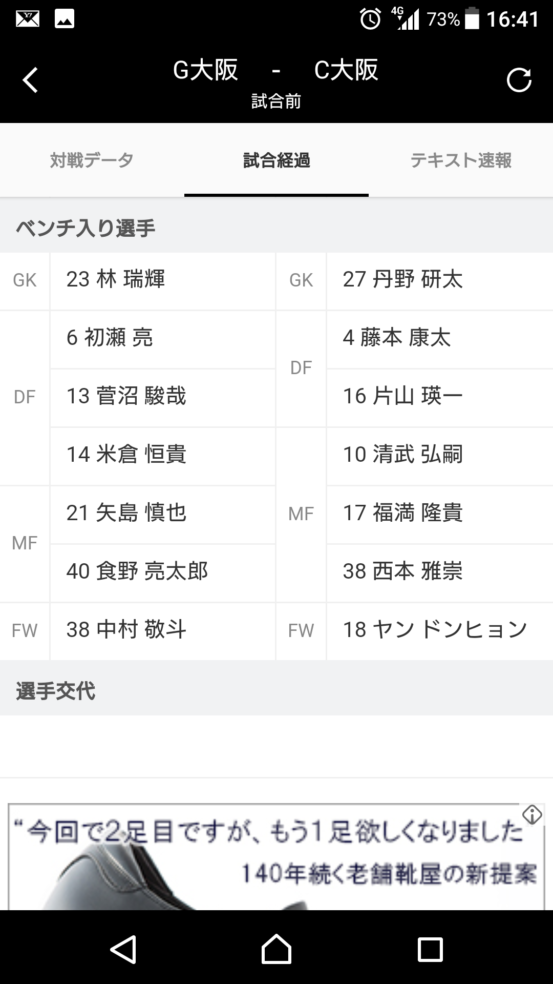Select the 試合経過 tab
This screenshot has width=553, height=984.
pyautogui.click(x=276, y=160)
